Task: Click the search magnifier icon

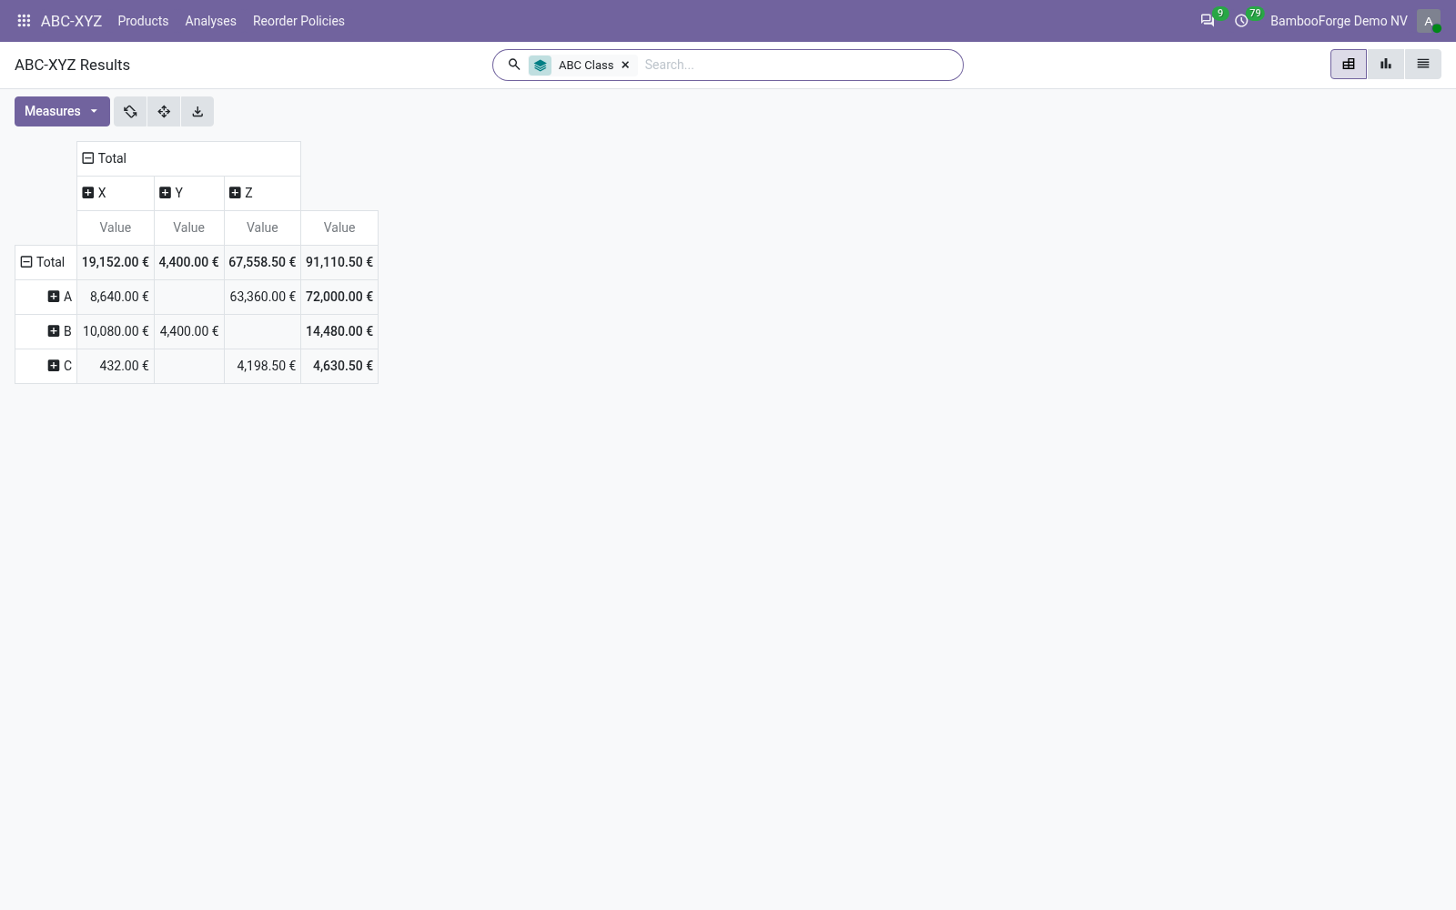Action: 514,65
